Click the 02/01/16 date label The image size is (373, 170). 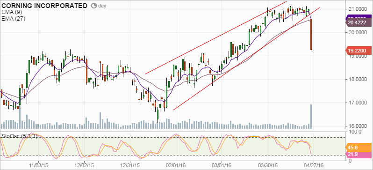pos(176,165)
